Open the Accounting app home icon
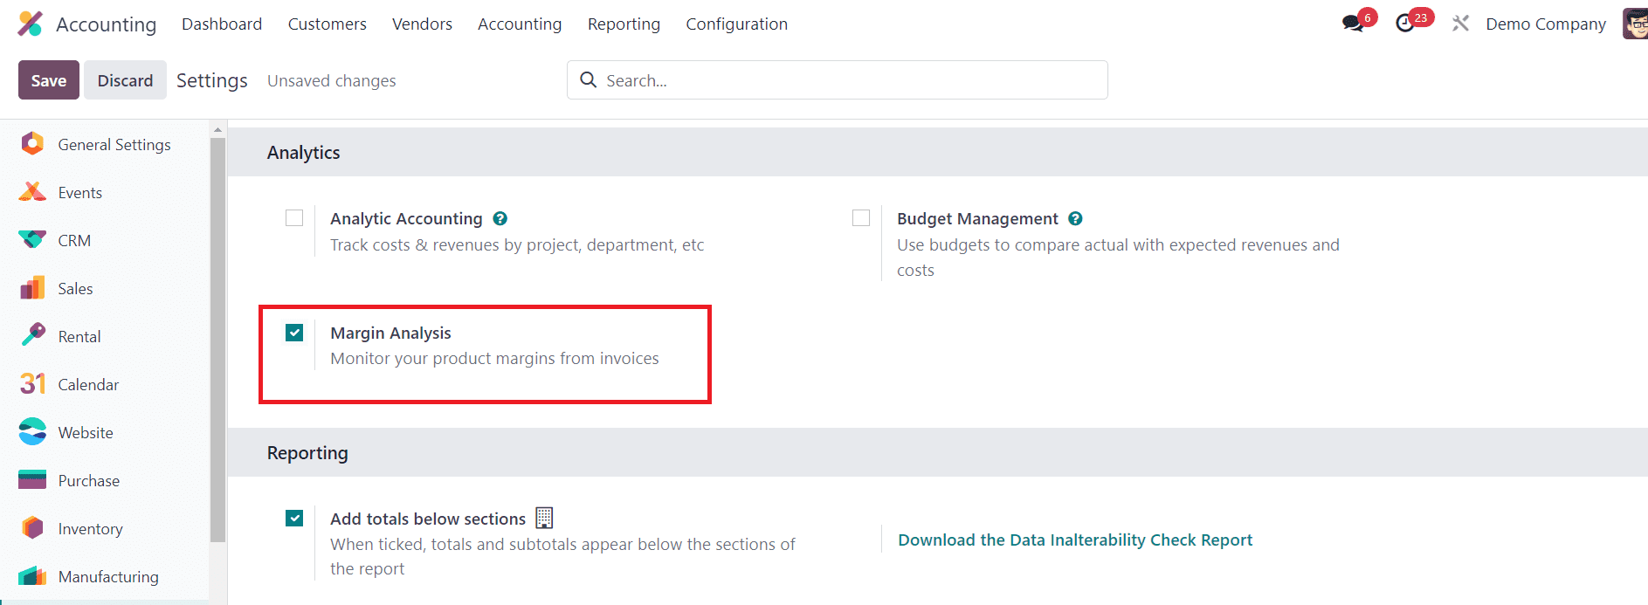 pos(31,24)
